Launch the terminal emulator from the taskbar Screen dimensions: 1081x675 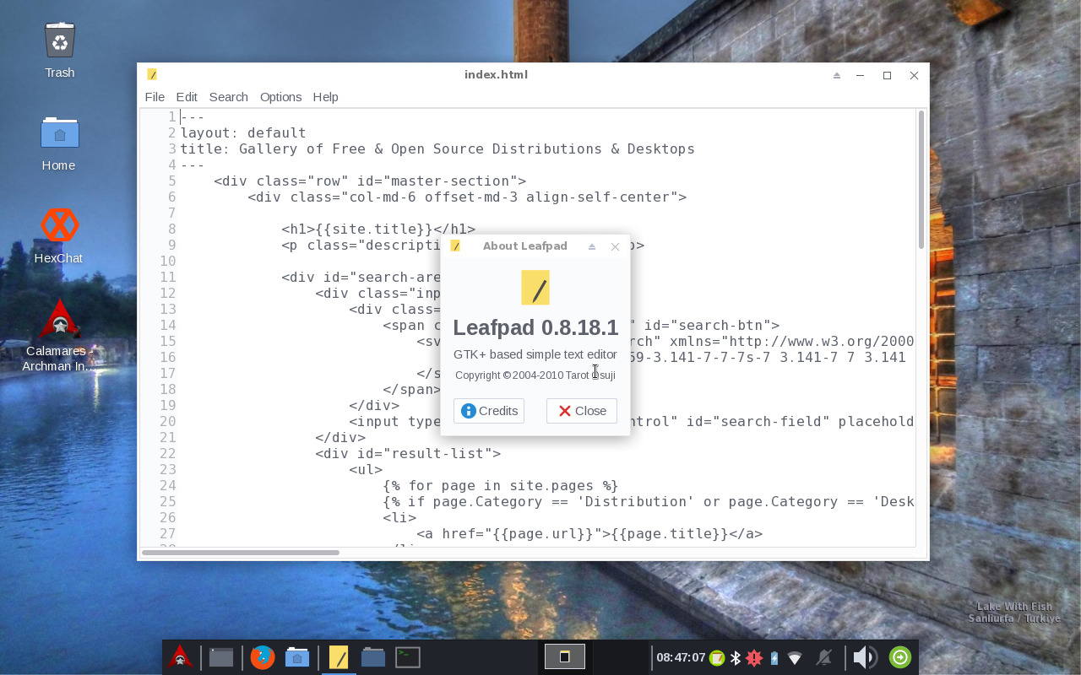407,656
